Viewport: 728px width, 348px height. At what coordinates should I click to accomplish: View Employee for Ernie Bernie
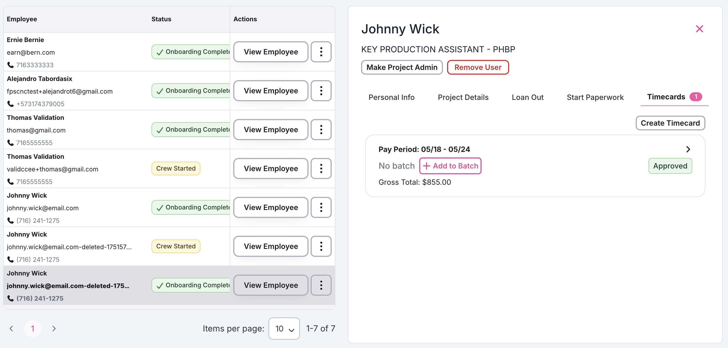point(271,52)
